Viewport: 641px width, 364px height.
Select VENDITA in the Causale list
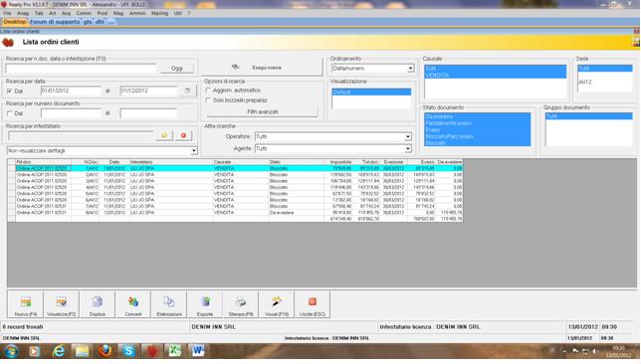tap(495, 76)
